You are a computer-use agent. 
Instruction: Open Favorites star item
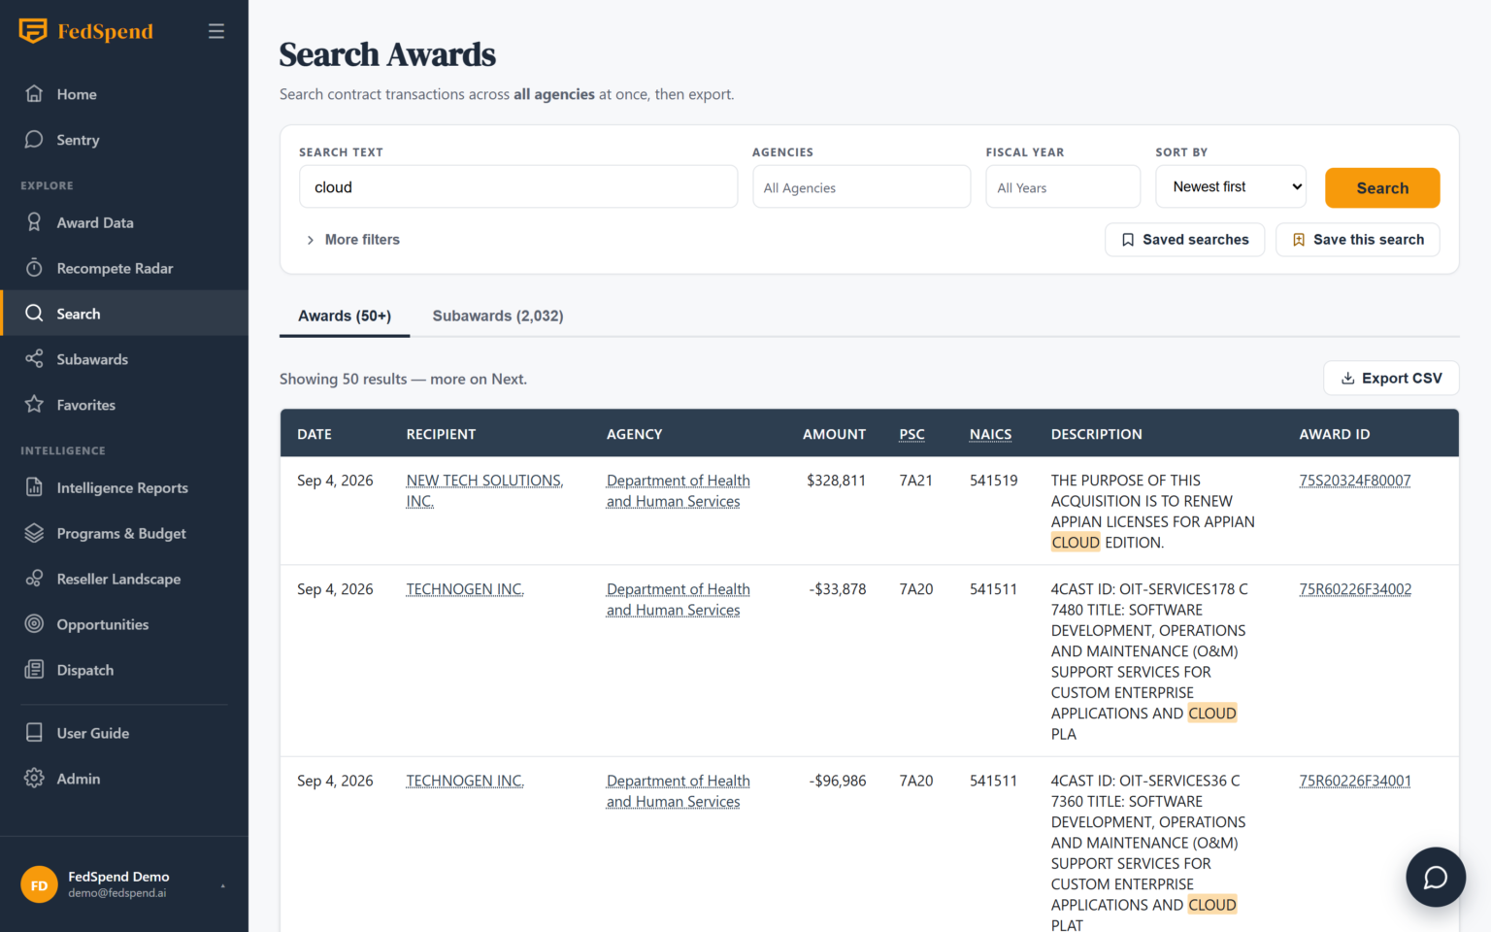click(124, 405)
